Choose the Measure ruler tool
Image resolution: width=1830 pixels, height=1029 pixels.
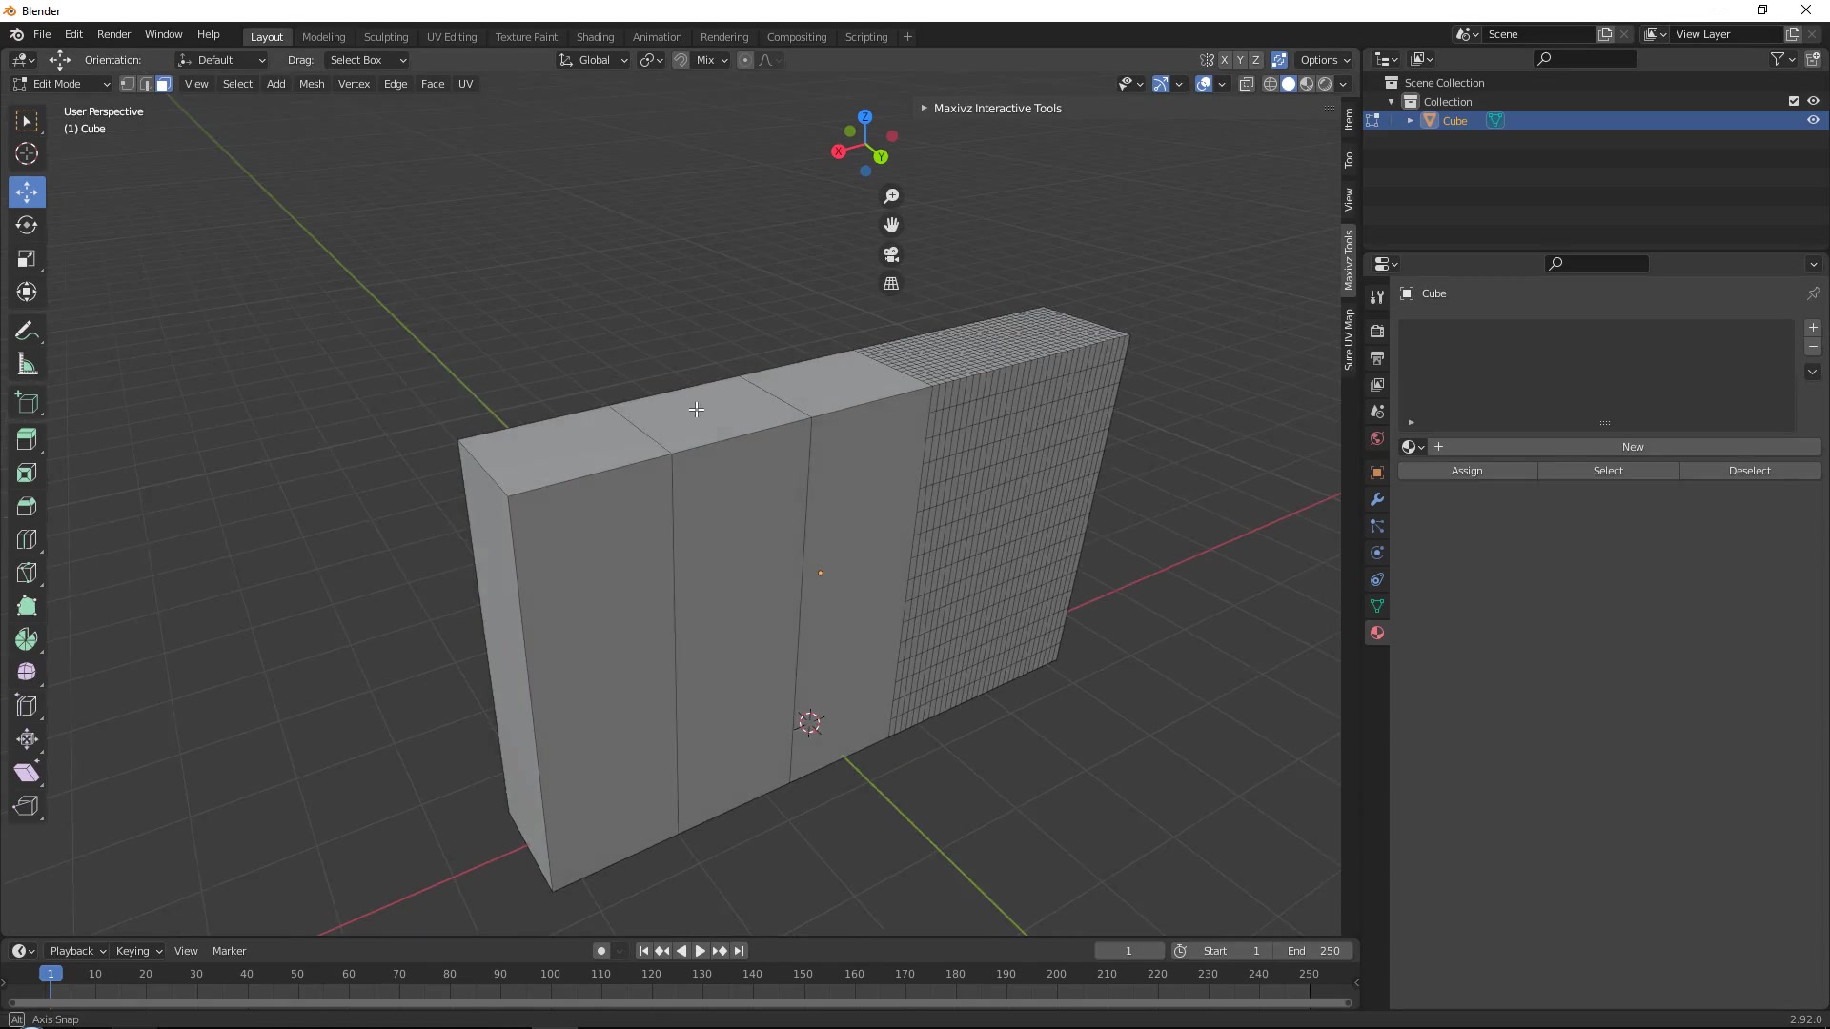[x=27, y=364]
